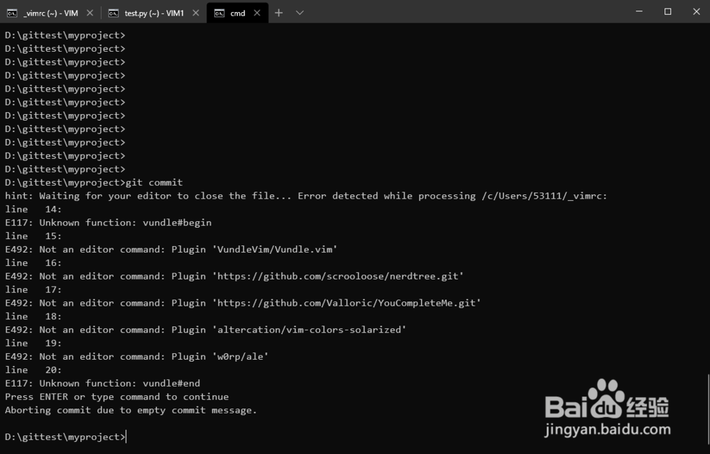Open a new terminal tab with plus button
Viewport: 710px width, 454px height.
(278, 13)
